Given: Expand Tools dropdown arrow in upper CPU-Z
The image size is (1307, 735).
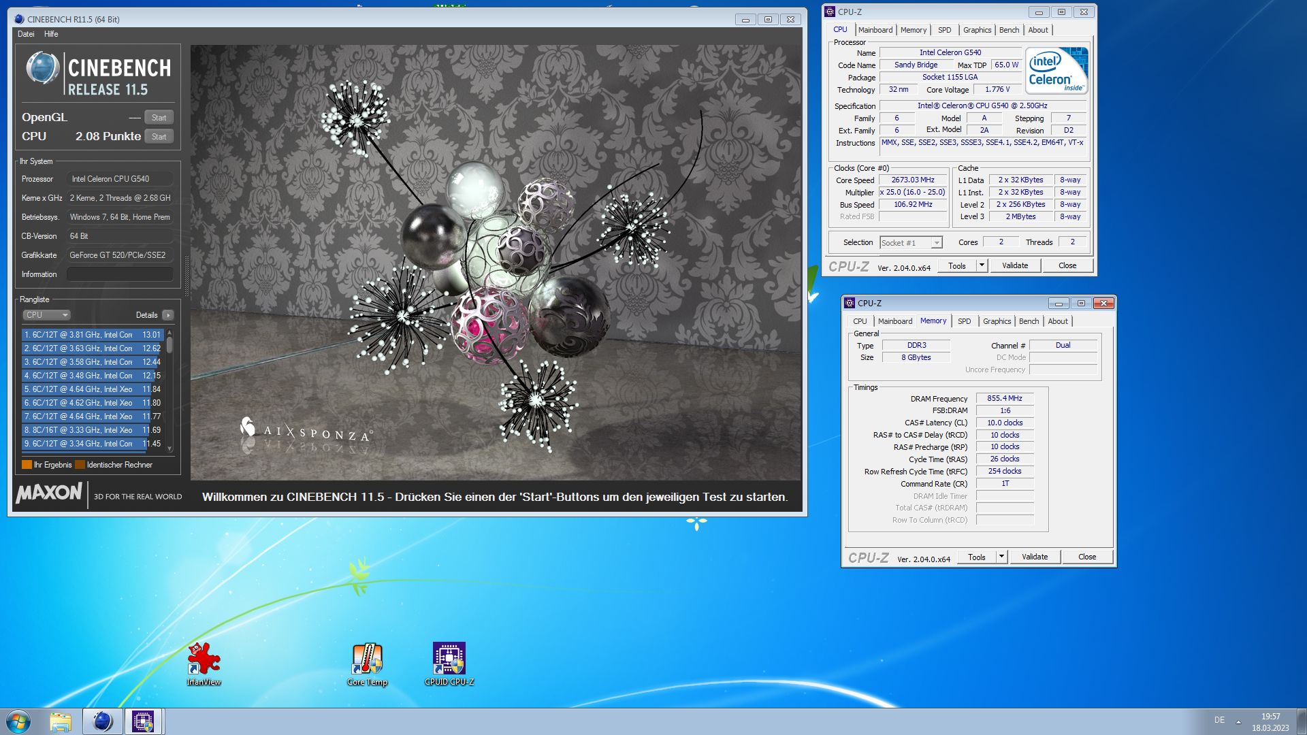Looking at the screenshot, I should coord(982,266).
